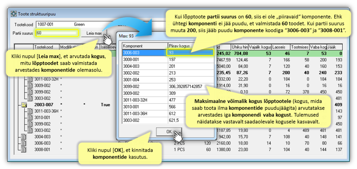This screenshot has height=169, width=357.
Task: Select 3009-002 in the structure tree
Action: click(42, 86)
